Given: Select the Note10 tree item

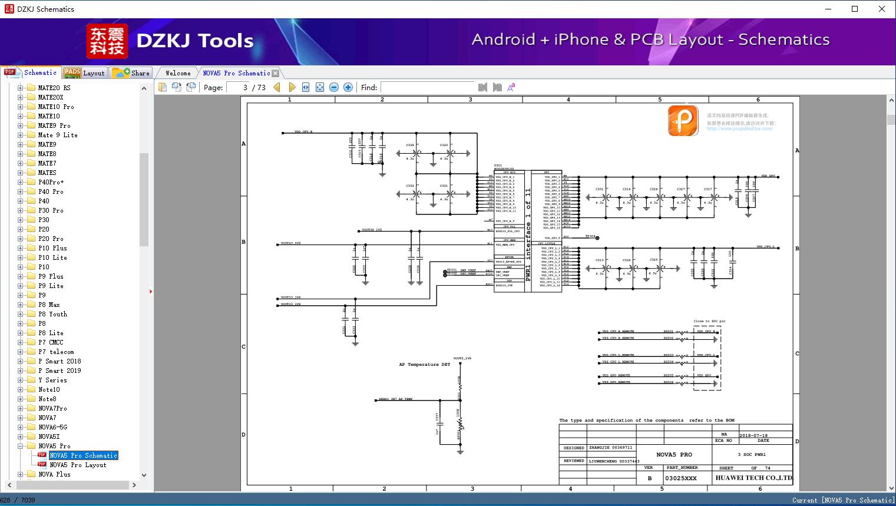Looking at the screenshot, I should coord(49,389).
